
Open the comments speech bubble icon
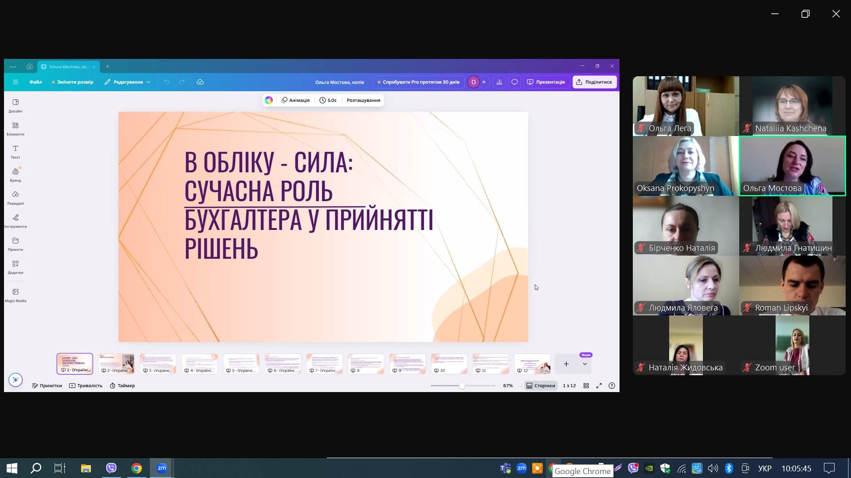[x=514, y=82]
